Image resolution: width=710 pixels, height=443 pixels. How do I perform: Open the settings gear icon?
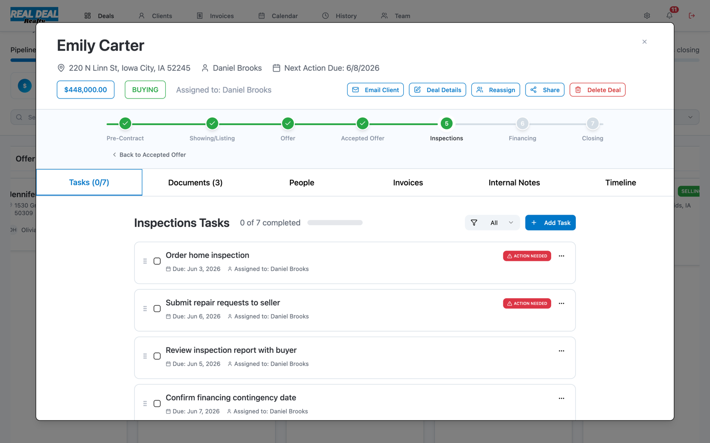(x=647, y=16)
